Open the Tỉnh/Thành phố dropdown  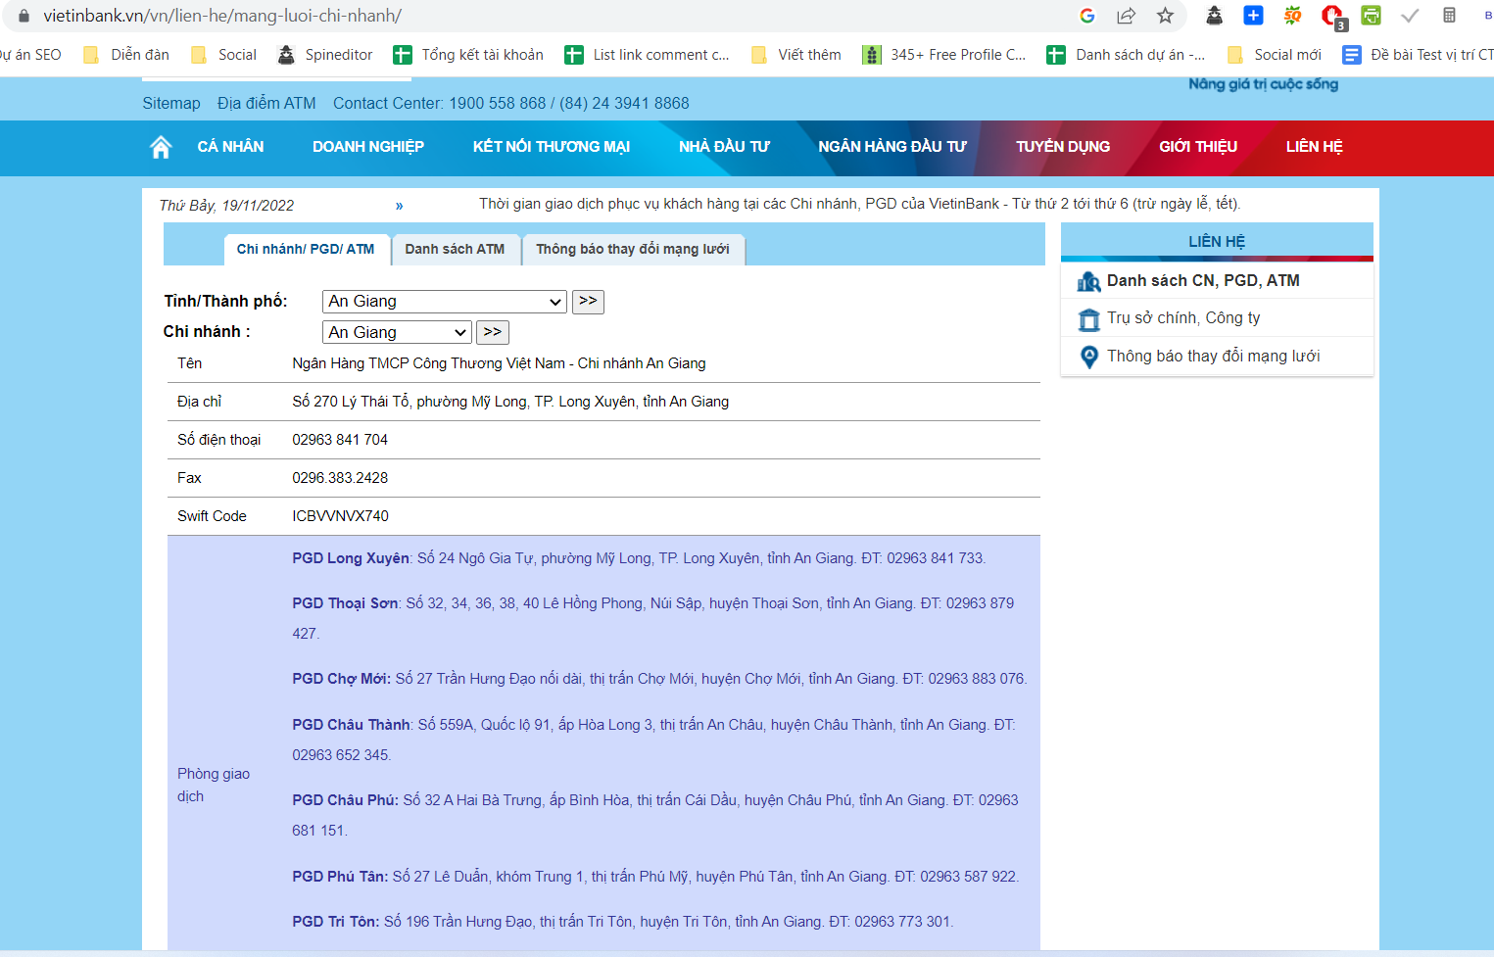click(x=445, y=302)
